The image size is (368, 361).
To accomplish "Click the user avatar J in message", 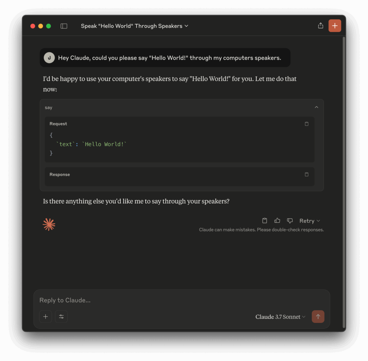I will [49, 58].
